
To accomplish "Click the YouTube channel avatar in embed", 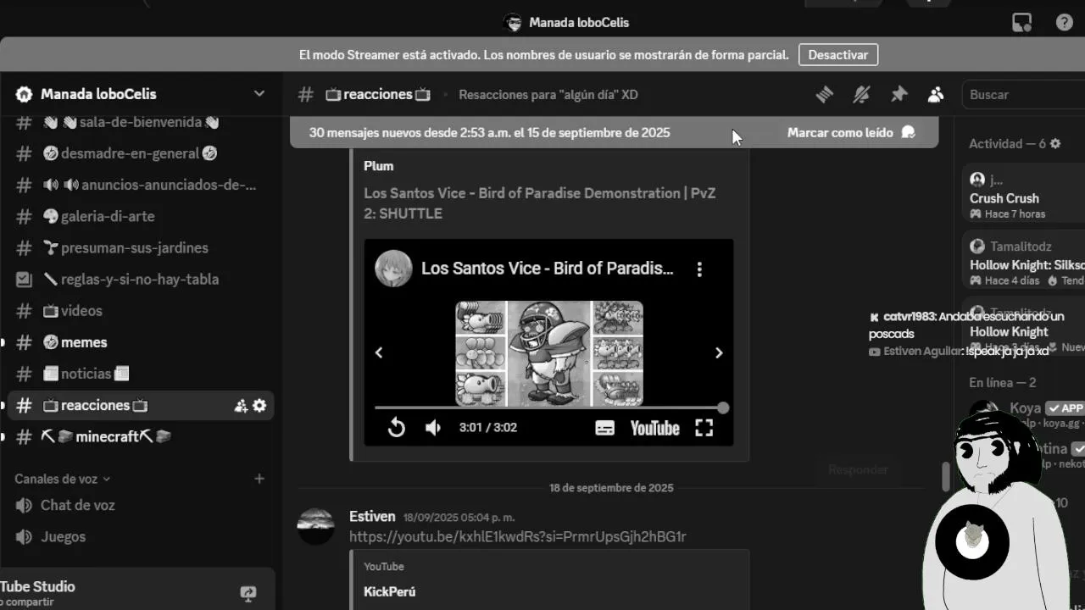I will click(x=393, y=269).
